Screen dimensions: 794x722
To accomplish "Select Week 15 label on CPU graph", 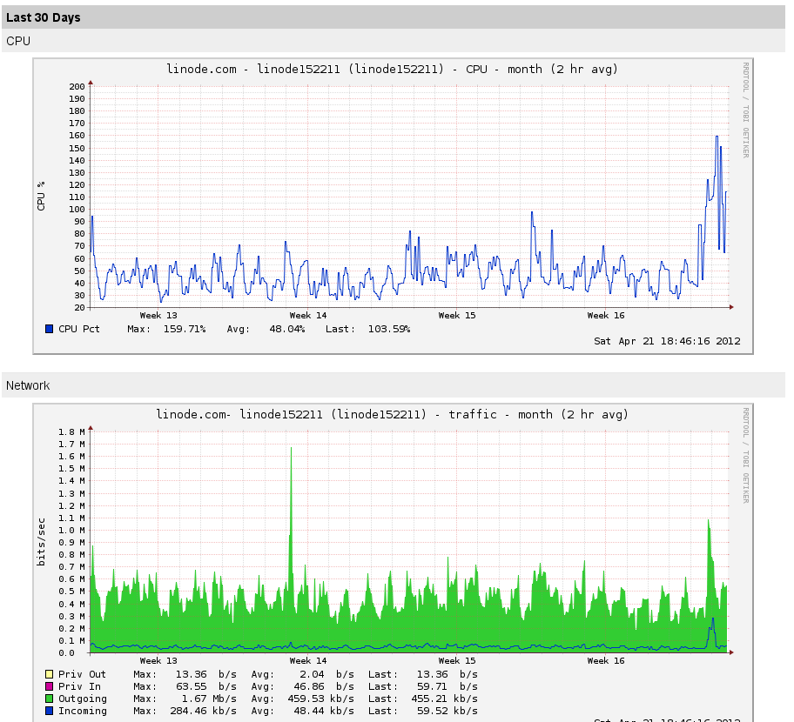I will click(x=457, y=315).
